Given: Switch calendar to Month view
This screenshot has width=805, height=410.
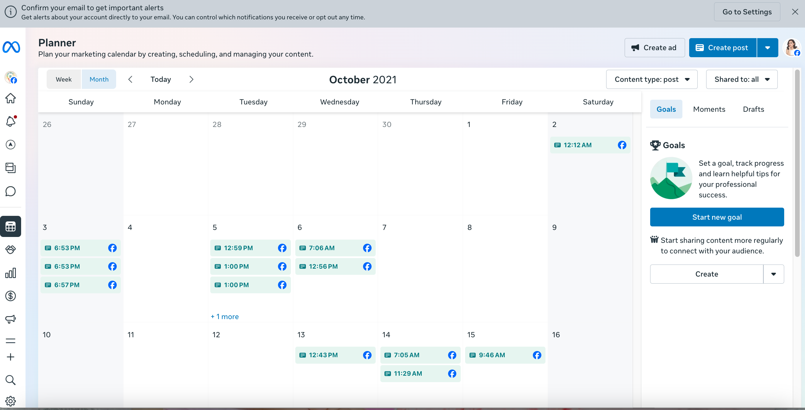Looking at the screenshot, I should (x=99, y=79).
